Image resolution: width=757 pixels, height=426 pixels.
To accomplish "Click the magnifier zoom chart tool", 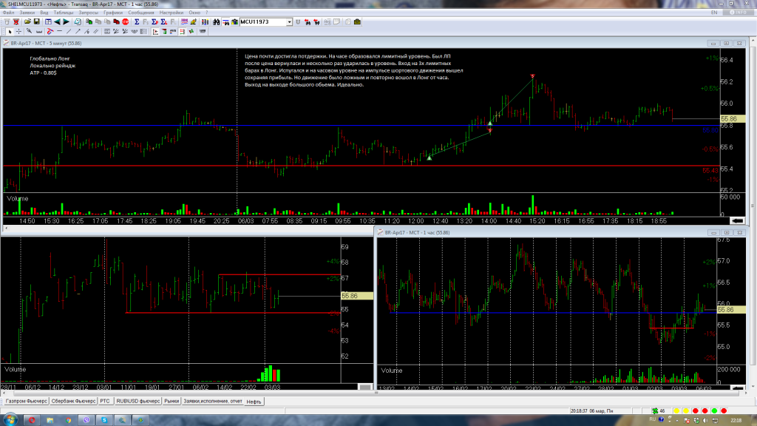I will (29, 31).
